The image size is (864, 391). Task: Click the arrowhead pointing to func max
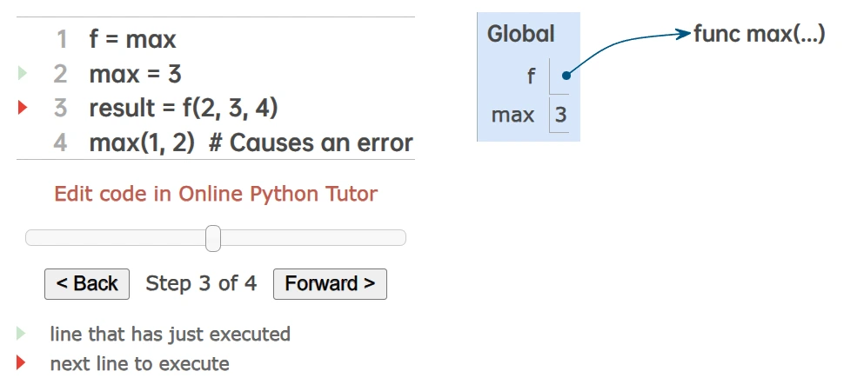point(683,35)
